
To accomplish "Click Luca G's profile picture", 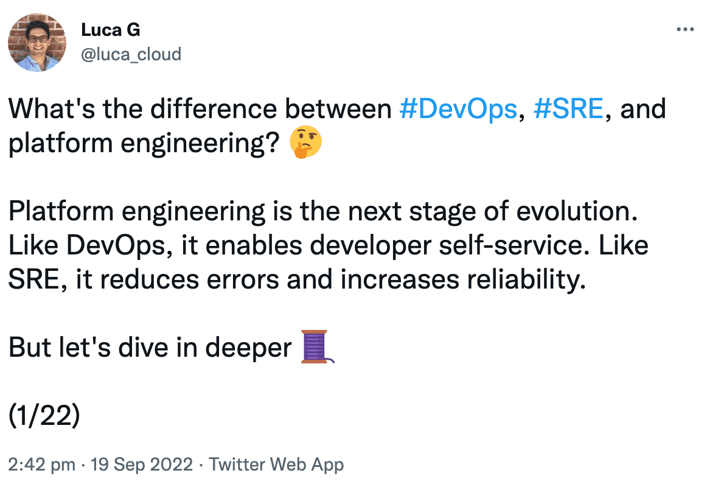I will [37, 43].
